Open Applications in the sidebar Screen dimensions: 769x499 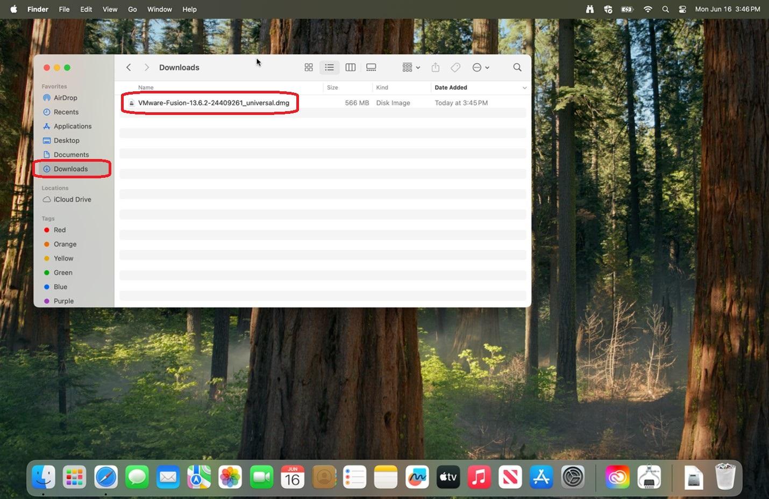tap(73, 126)
